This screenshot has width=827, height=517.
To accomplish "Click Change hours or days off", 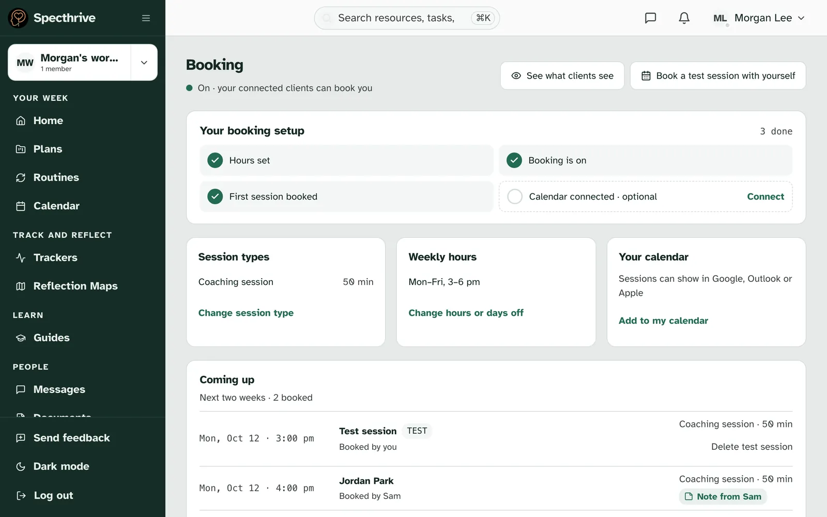I will [x=466, y=313].
